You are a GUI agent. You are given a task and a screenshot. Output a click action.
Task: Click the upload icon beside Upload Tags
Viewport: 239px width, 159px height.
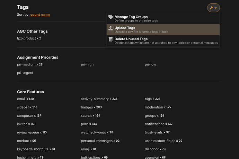pos(110,28)
